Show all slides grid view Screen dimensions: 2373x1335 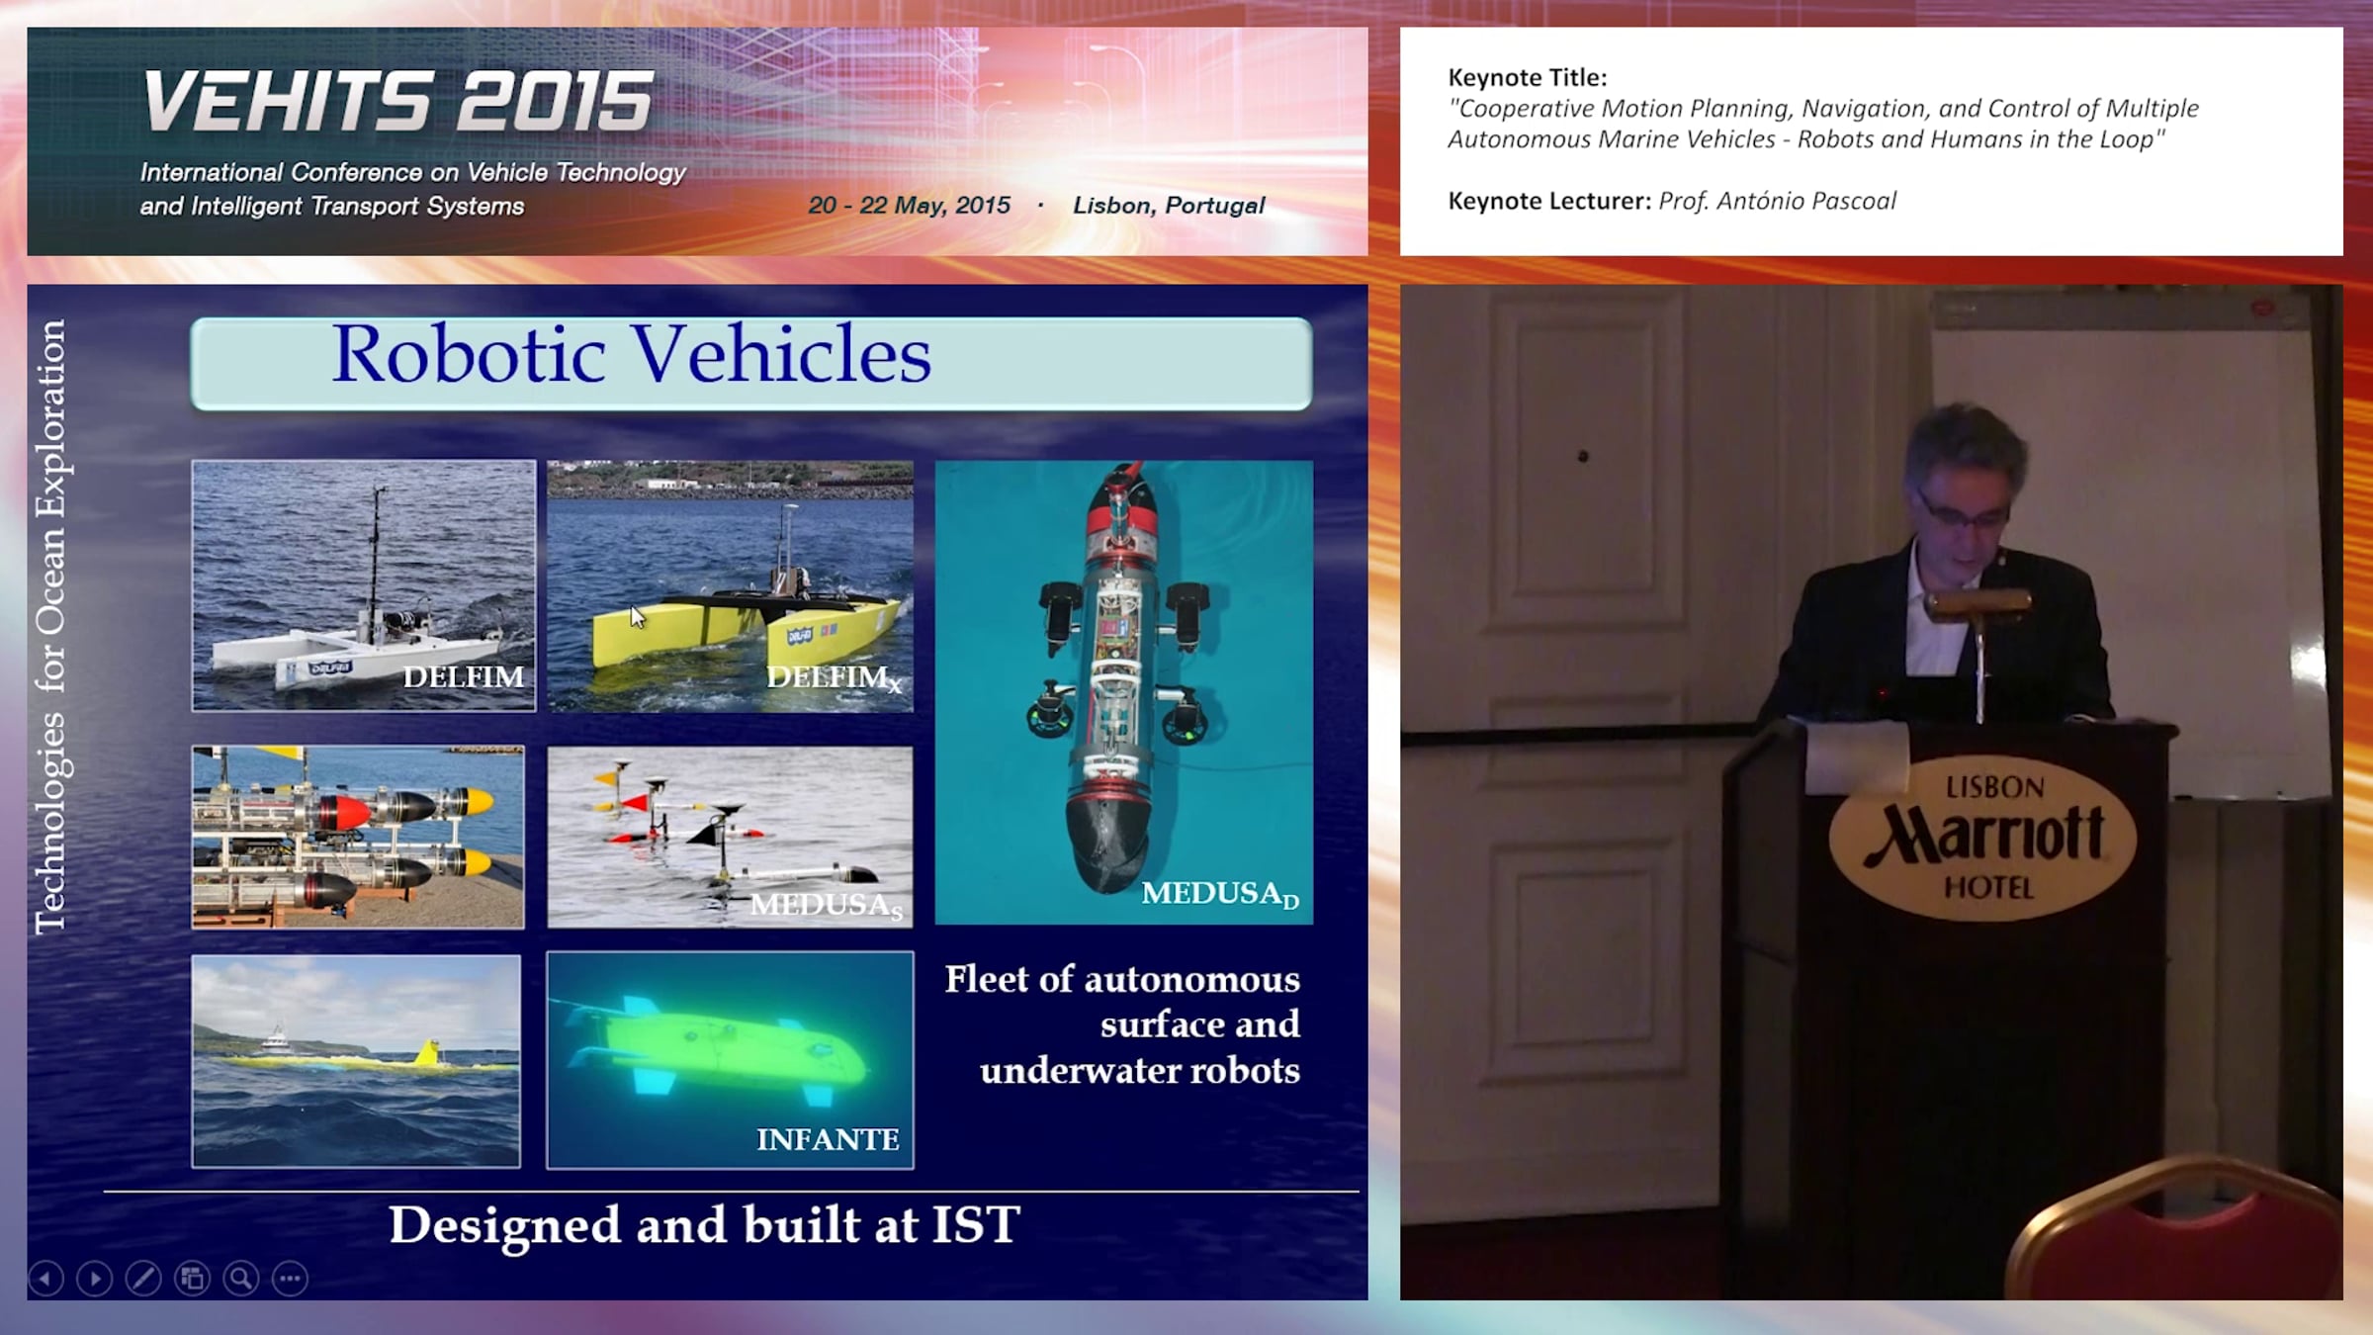coord(192,1279)
